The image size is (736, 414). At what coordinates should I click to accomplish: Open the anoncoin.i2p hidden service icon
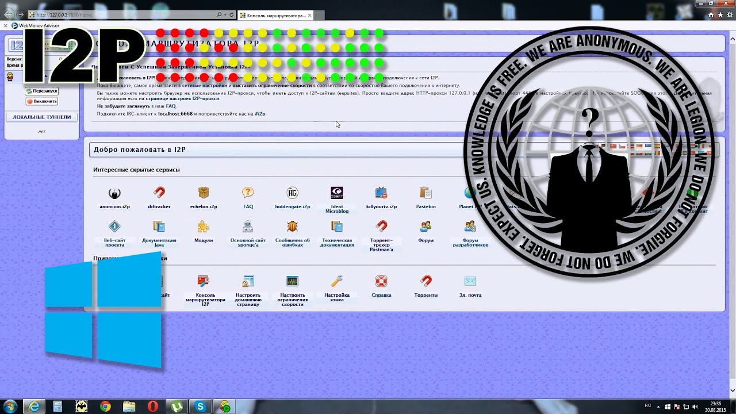(x=114, y=193)
